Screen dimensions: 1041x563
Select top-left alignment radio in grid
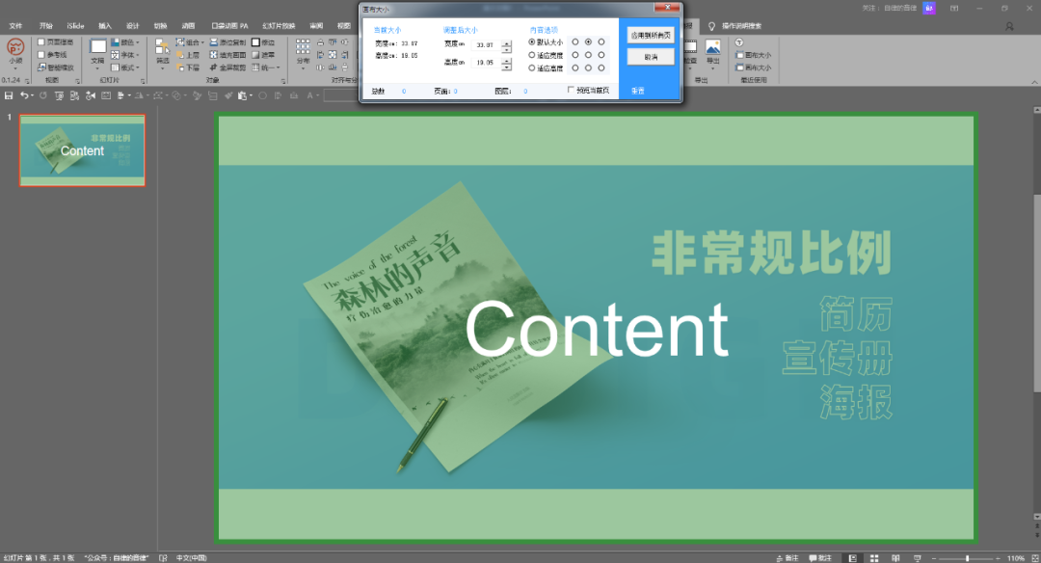[x=575, y=41]
